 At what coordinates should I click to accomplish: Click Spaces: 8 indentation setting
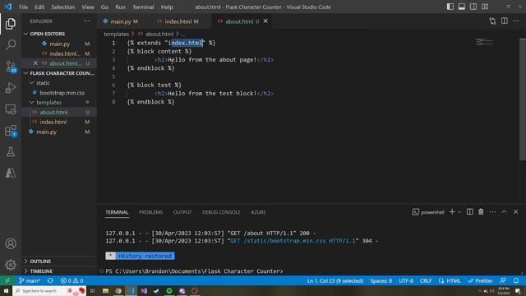point(381,280)
